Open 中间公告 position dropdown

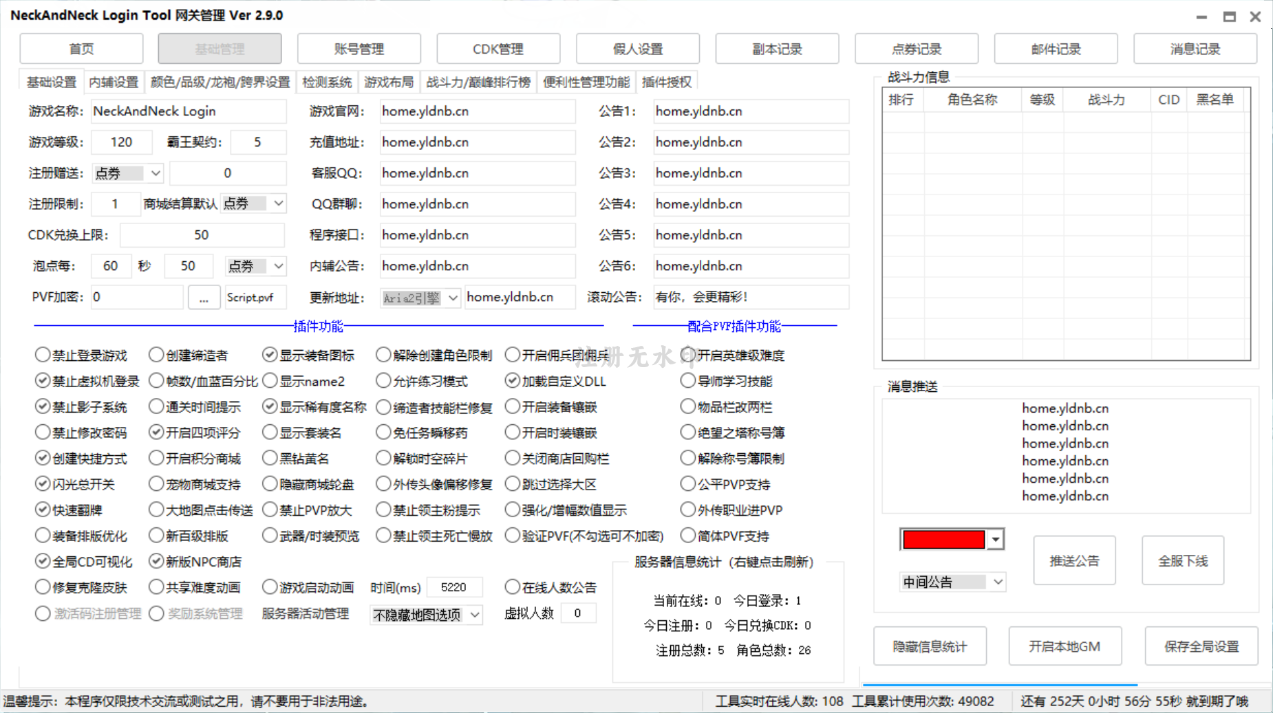point(952,582)
